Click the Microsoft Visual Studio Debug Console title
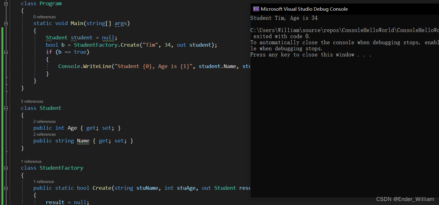439x205 pixels. pyautogui.click(x=304, y=9)
